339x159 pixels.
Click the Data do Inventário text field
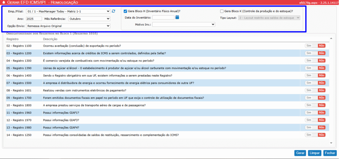(x=163, y=18)
